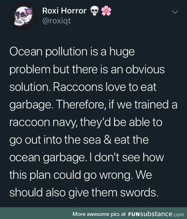Click the sunglasses on the avatar skull
The width and height of the screenshot is (187, 219).
(x=20, y=15)
